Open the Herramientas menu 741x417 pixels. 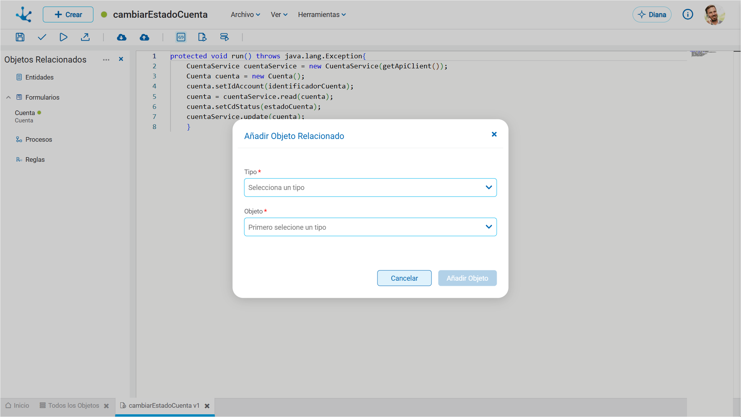click(321, 15)
